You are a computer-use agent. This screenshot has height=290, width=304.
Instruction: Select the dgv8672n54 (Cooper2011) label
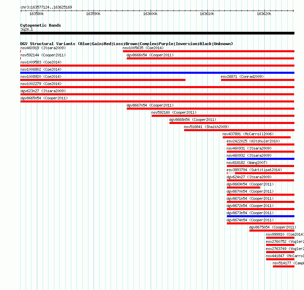250,206
